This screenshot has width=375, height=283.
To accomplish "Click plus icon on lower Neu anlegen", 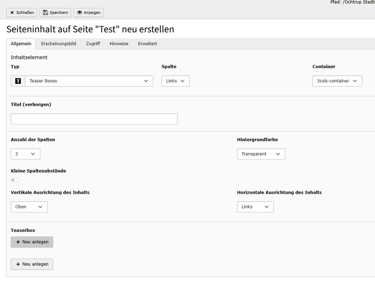I will pyautogui.click(x=18, y=264).
